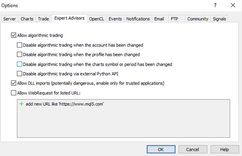Click the add new URL list entry
This screenshot has height=156, width=242.
[x=65, y=104]
